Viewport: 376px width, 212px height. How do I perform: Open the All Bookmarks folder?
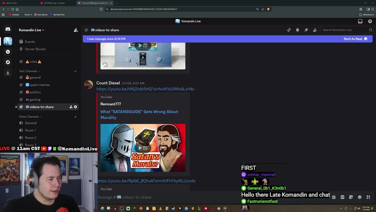(x=367, y=15)
